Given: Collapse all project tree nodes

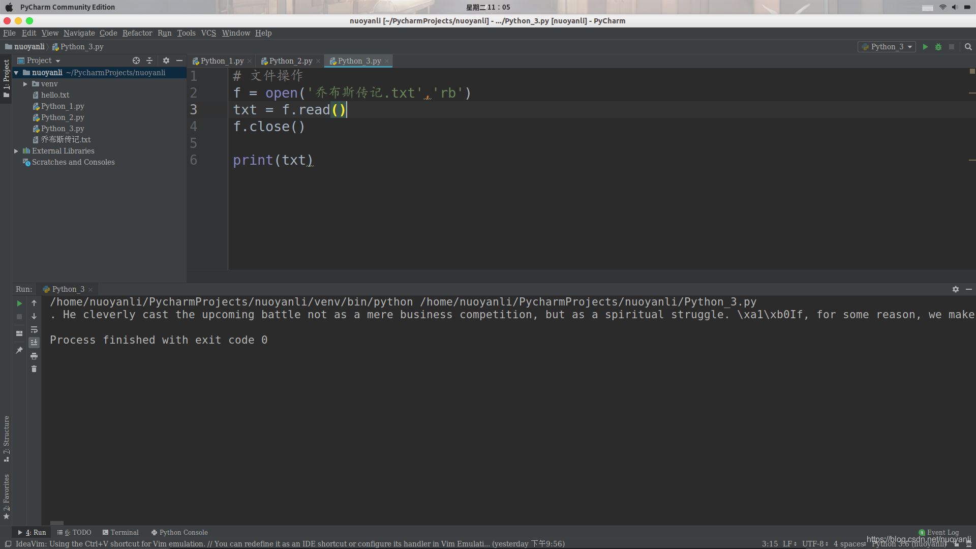Looking at the screenshot, I should coord(149,60).
